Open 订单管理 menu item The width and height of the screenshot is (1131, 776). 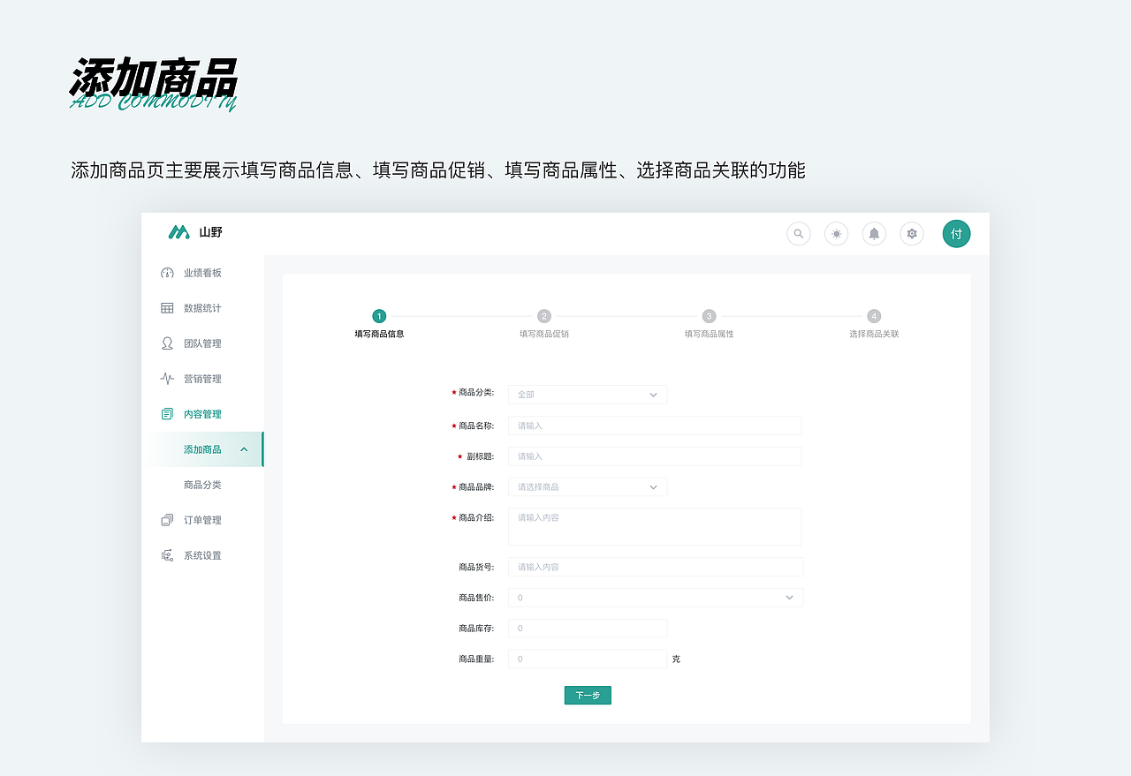pos(202,520)
